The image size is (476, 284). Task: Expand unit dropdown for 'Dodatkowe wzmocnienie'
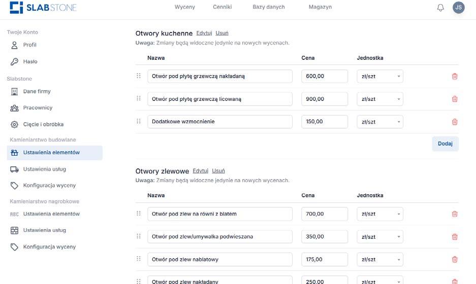point(380,122)
